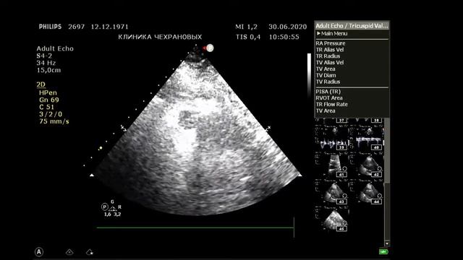Click the C 51 compression value
This screenshot has width=463, height=260.
[x=46, y=107]
